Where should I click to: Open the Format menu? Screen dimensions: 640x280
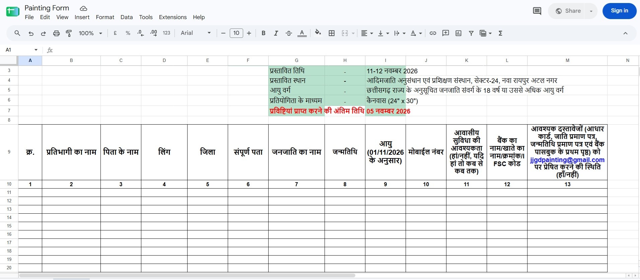point(105,17)
